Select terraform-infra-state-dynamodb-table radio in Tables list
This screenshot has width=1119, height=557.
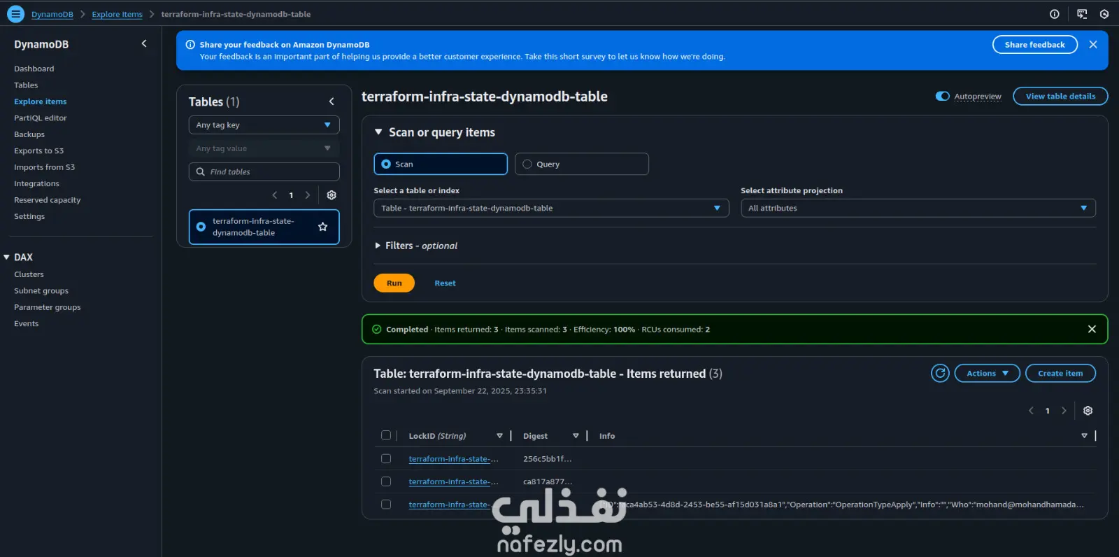(201, 227)
